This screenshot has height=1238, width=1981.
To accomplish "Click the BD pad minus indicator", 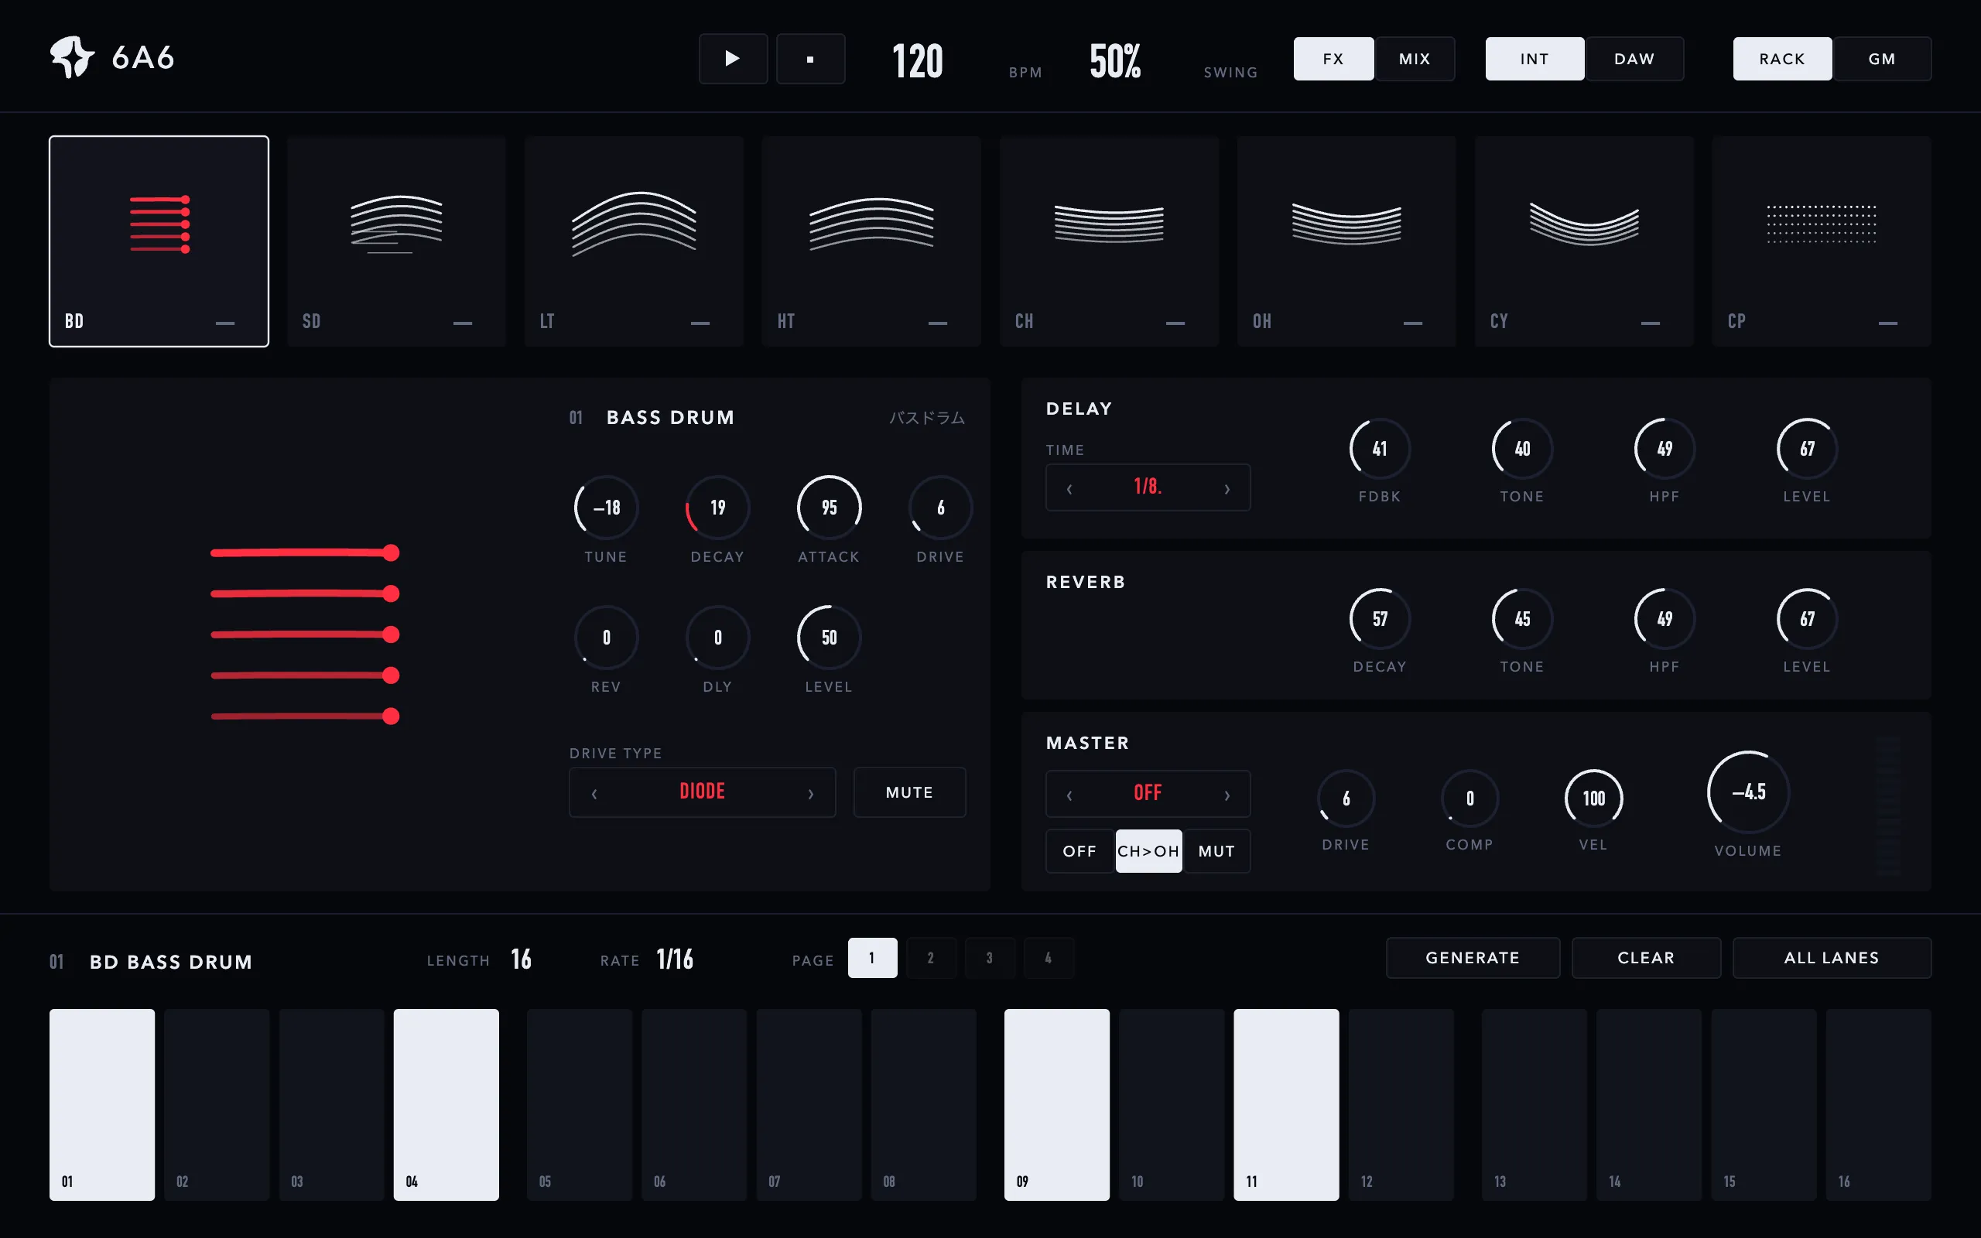I will coord(225,323).
